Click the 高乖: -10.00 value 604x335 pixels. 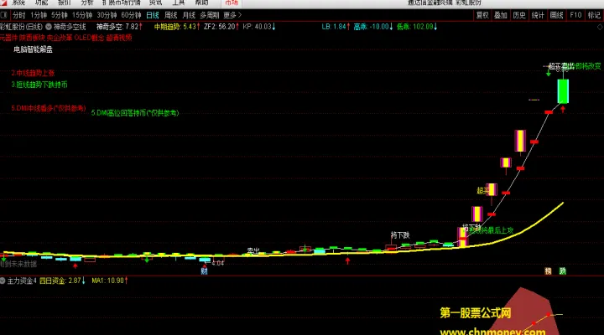[373, 27]
